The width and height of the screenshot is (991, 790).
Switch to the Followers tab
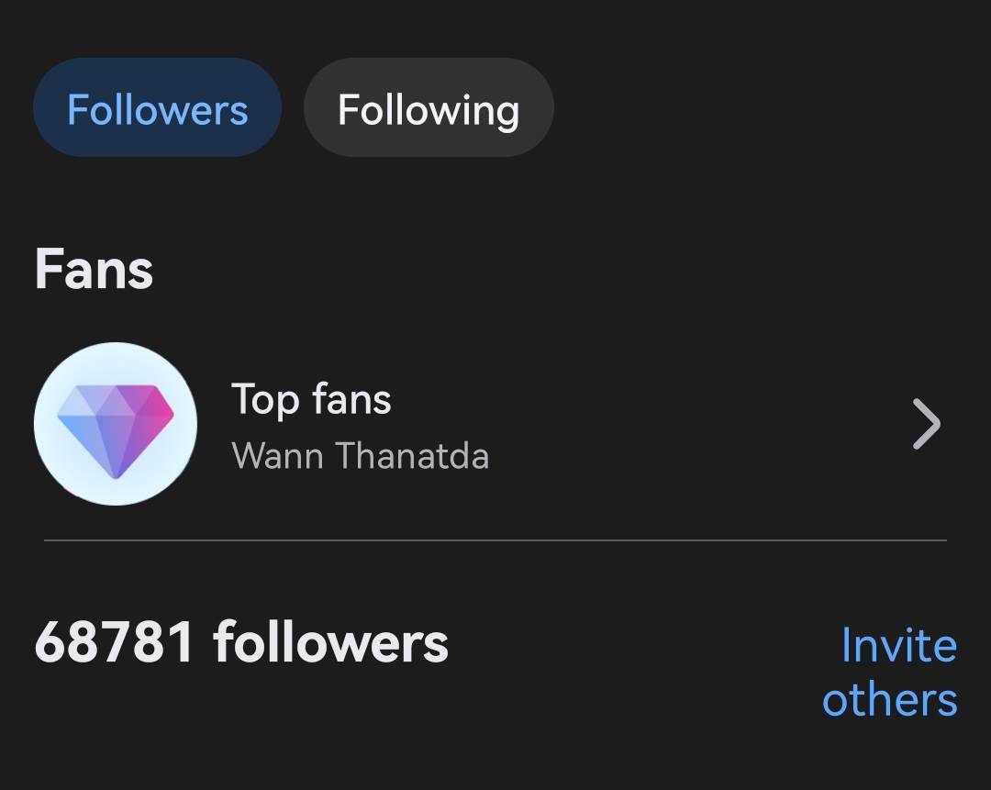pyautogui.click(x=157, y=110)
